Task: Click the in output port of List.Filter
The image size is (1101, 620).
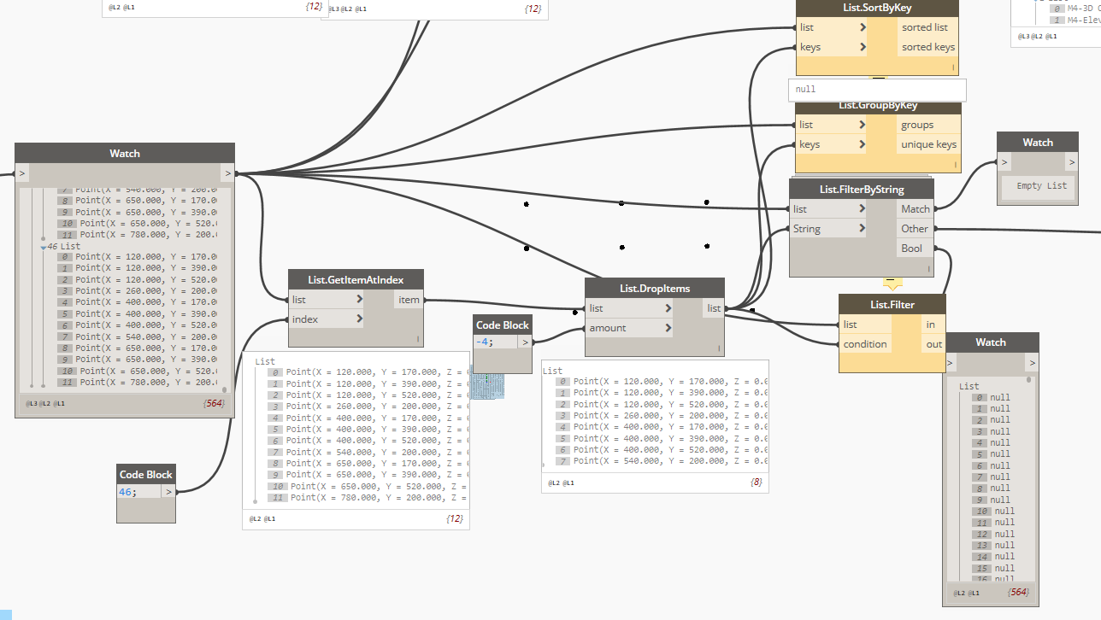Action: coord(931,324)
